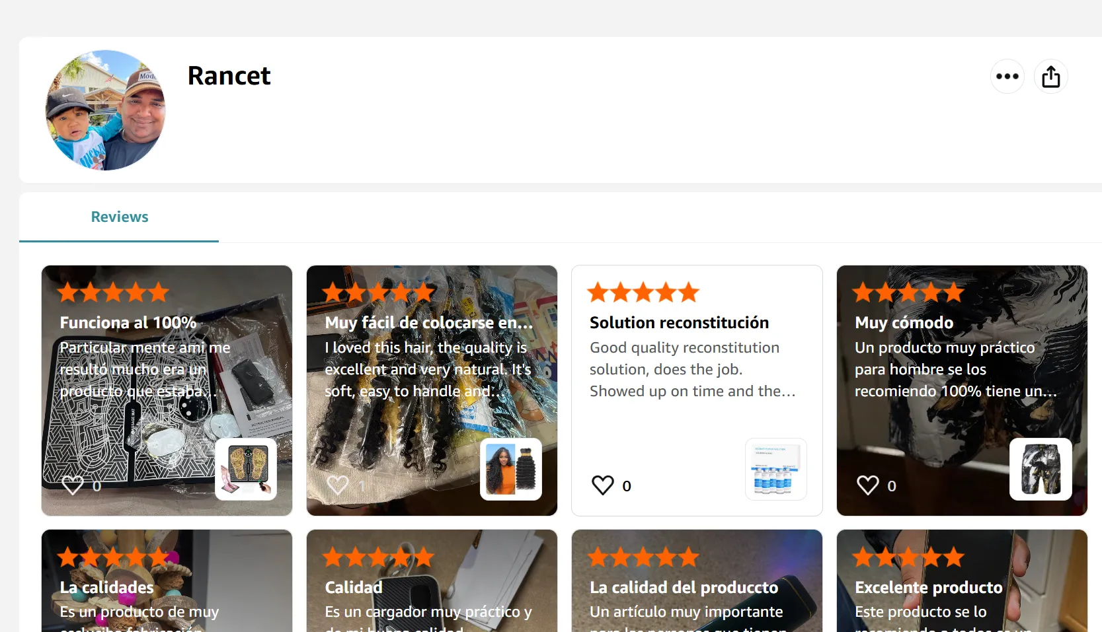Click Rancet's profile picture
Viewport: 1102px width, 632px height.
[x=106, y=110]
